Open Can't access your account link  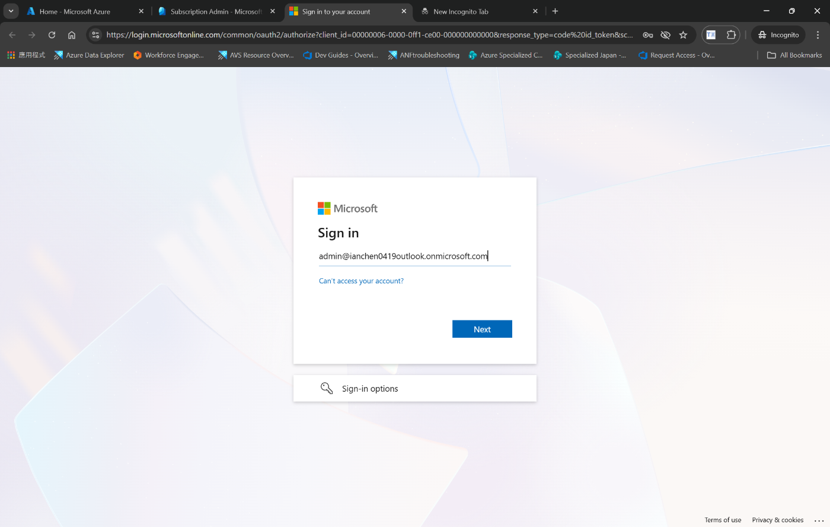pyautogui.click(x=361, y=281)
